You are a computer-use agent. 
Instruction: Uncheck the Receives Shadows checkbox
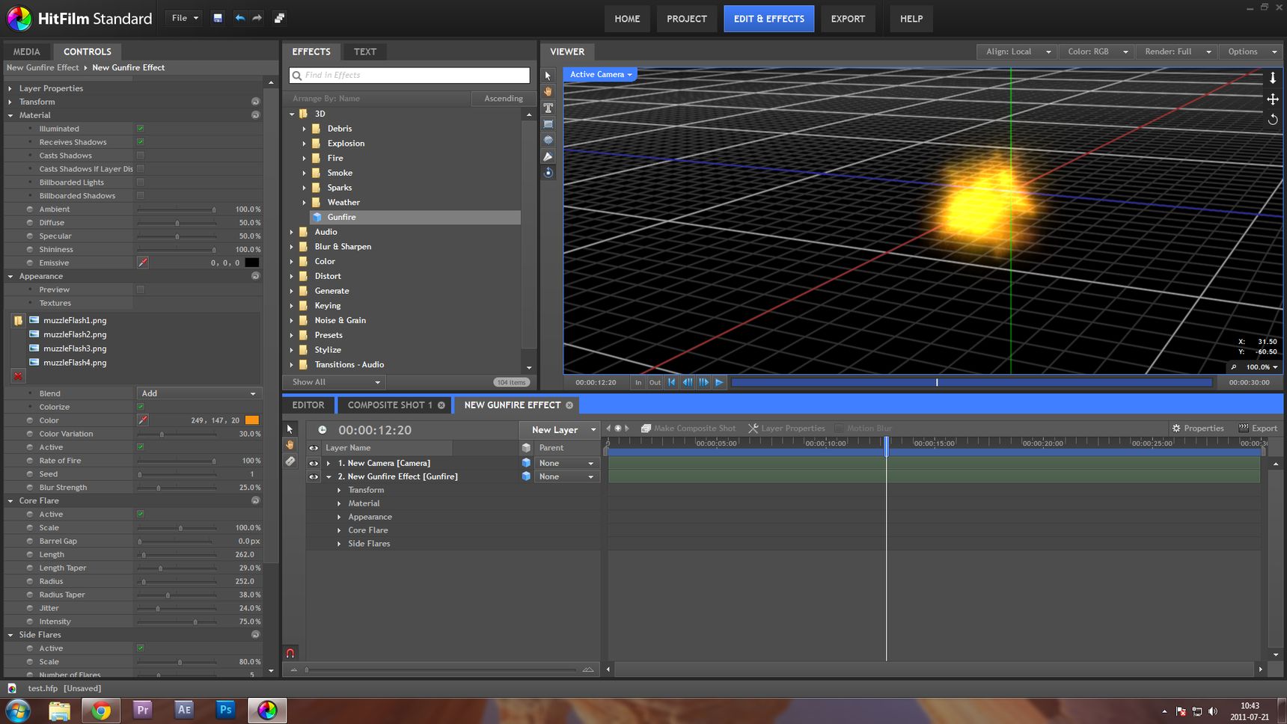(140, 142)
